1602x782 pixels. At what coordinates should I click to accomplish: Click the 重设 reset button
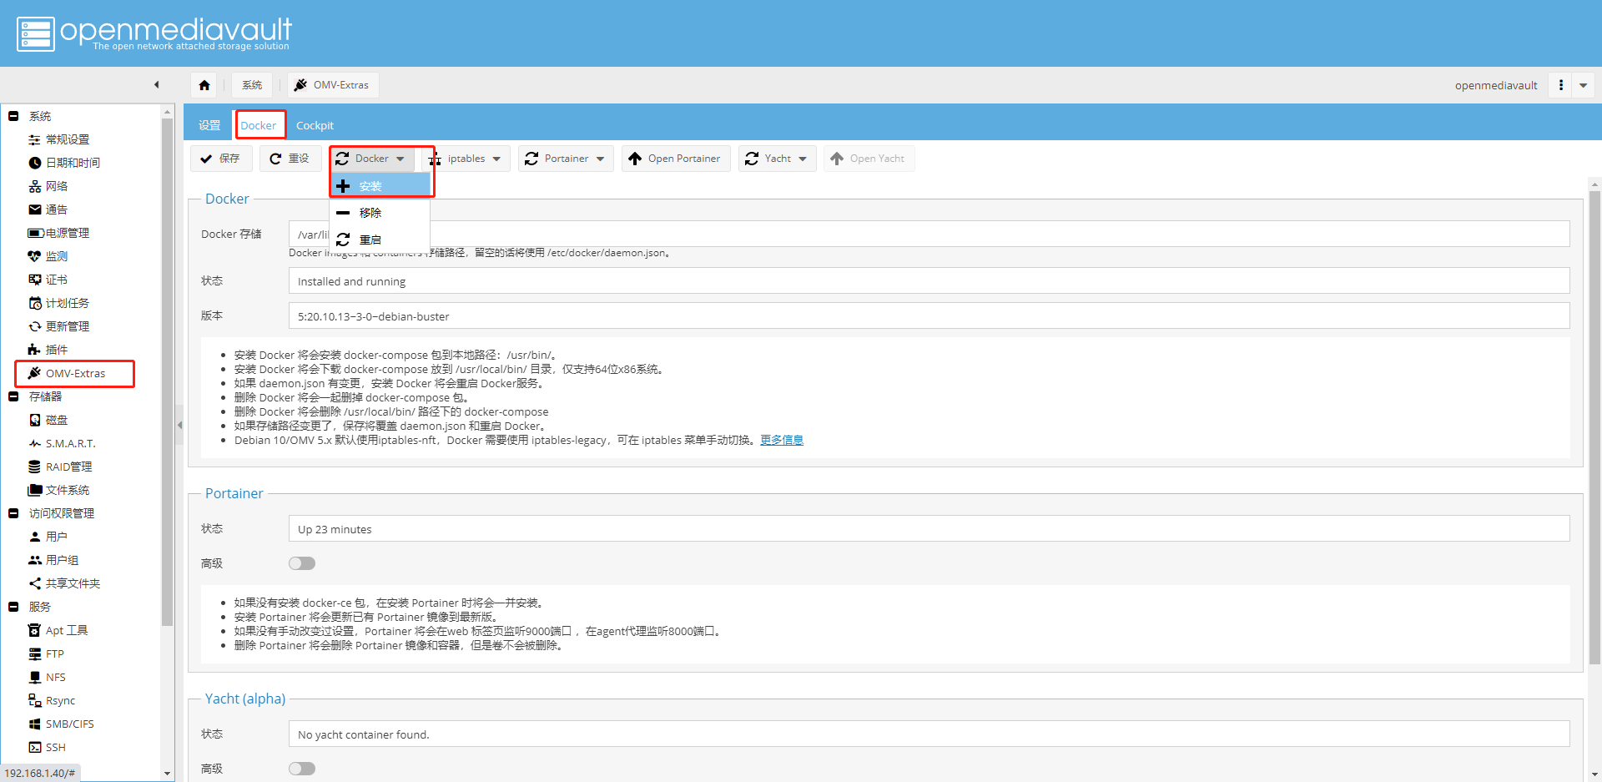290,159
